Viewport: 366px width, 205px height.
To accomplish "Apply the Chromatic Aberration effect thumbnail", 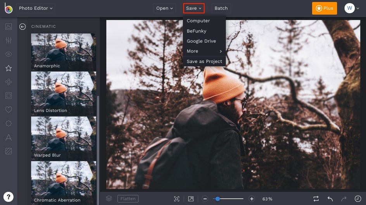I will (x=64, y=183).
